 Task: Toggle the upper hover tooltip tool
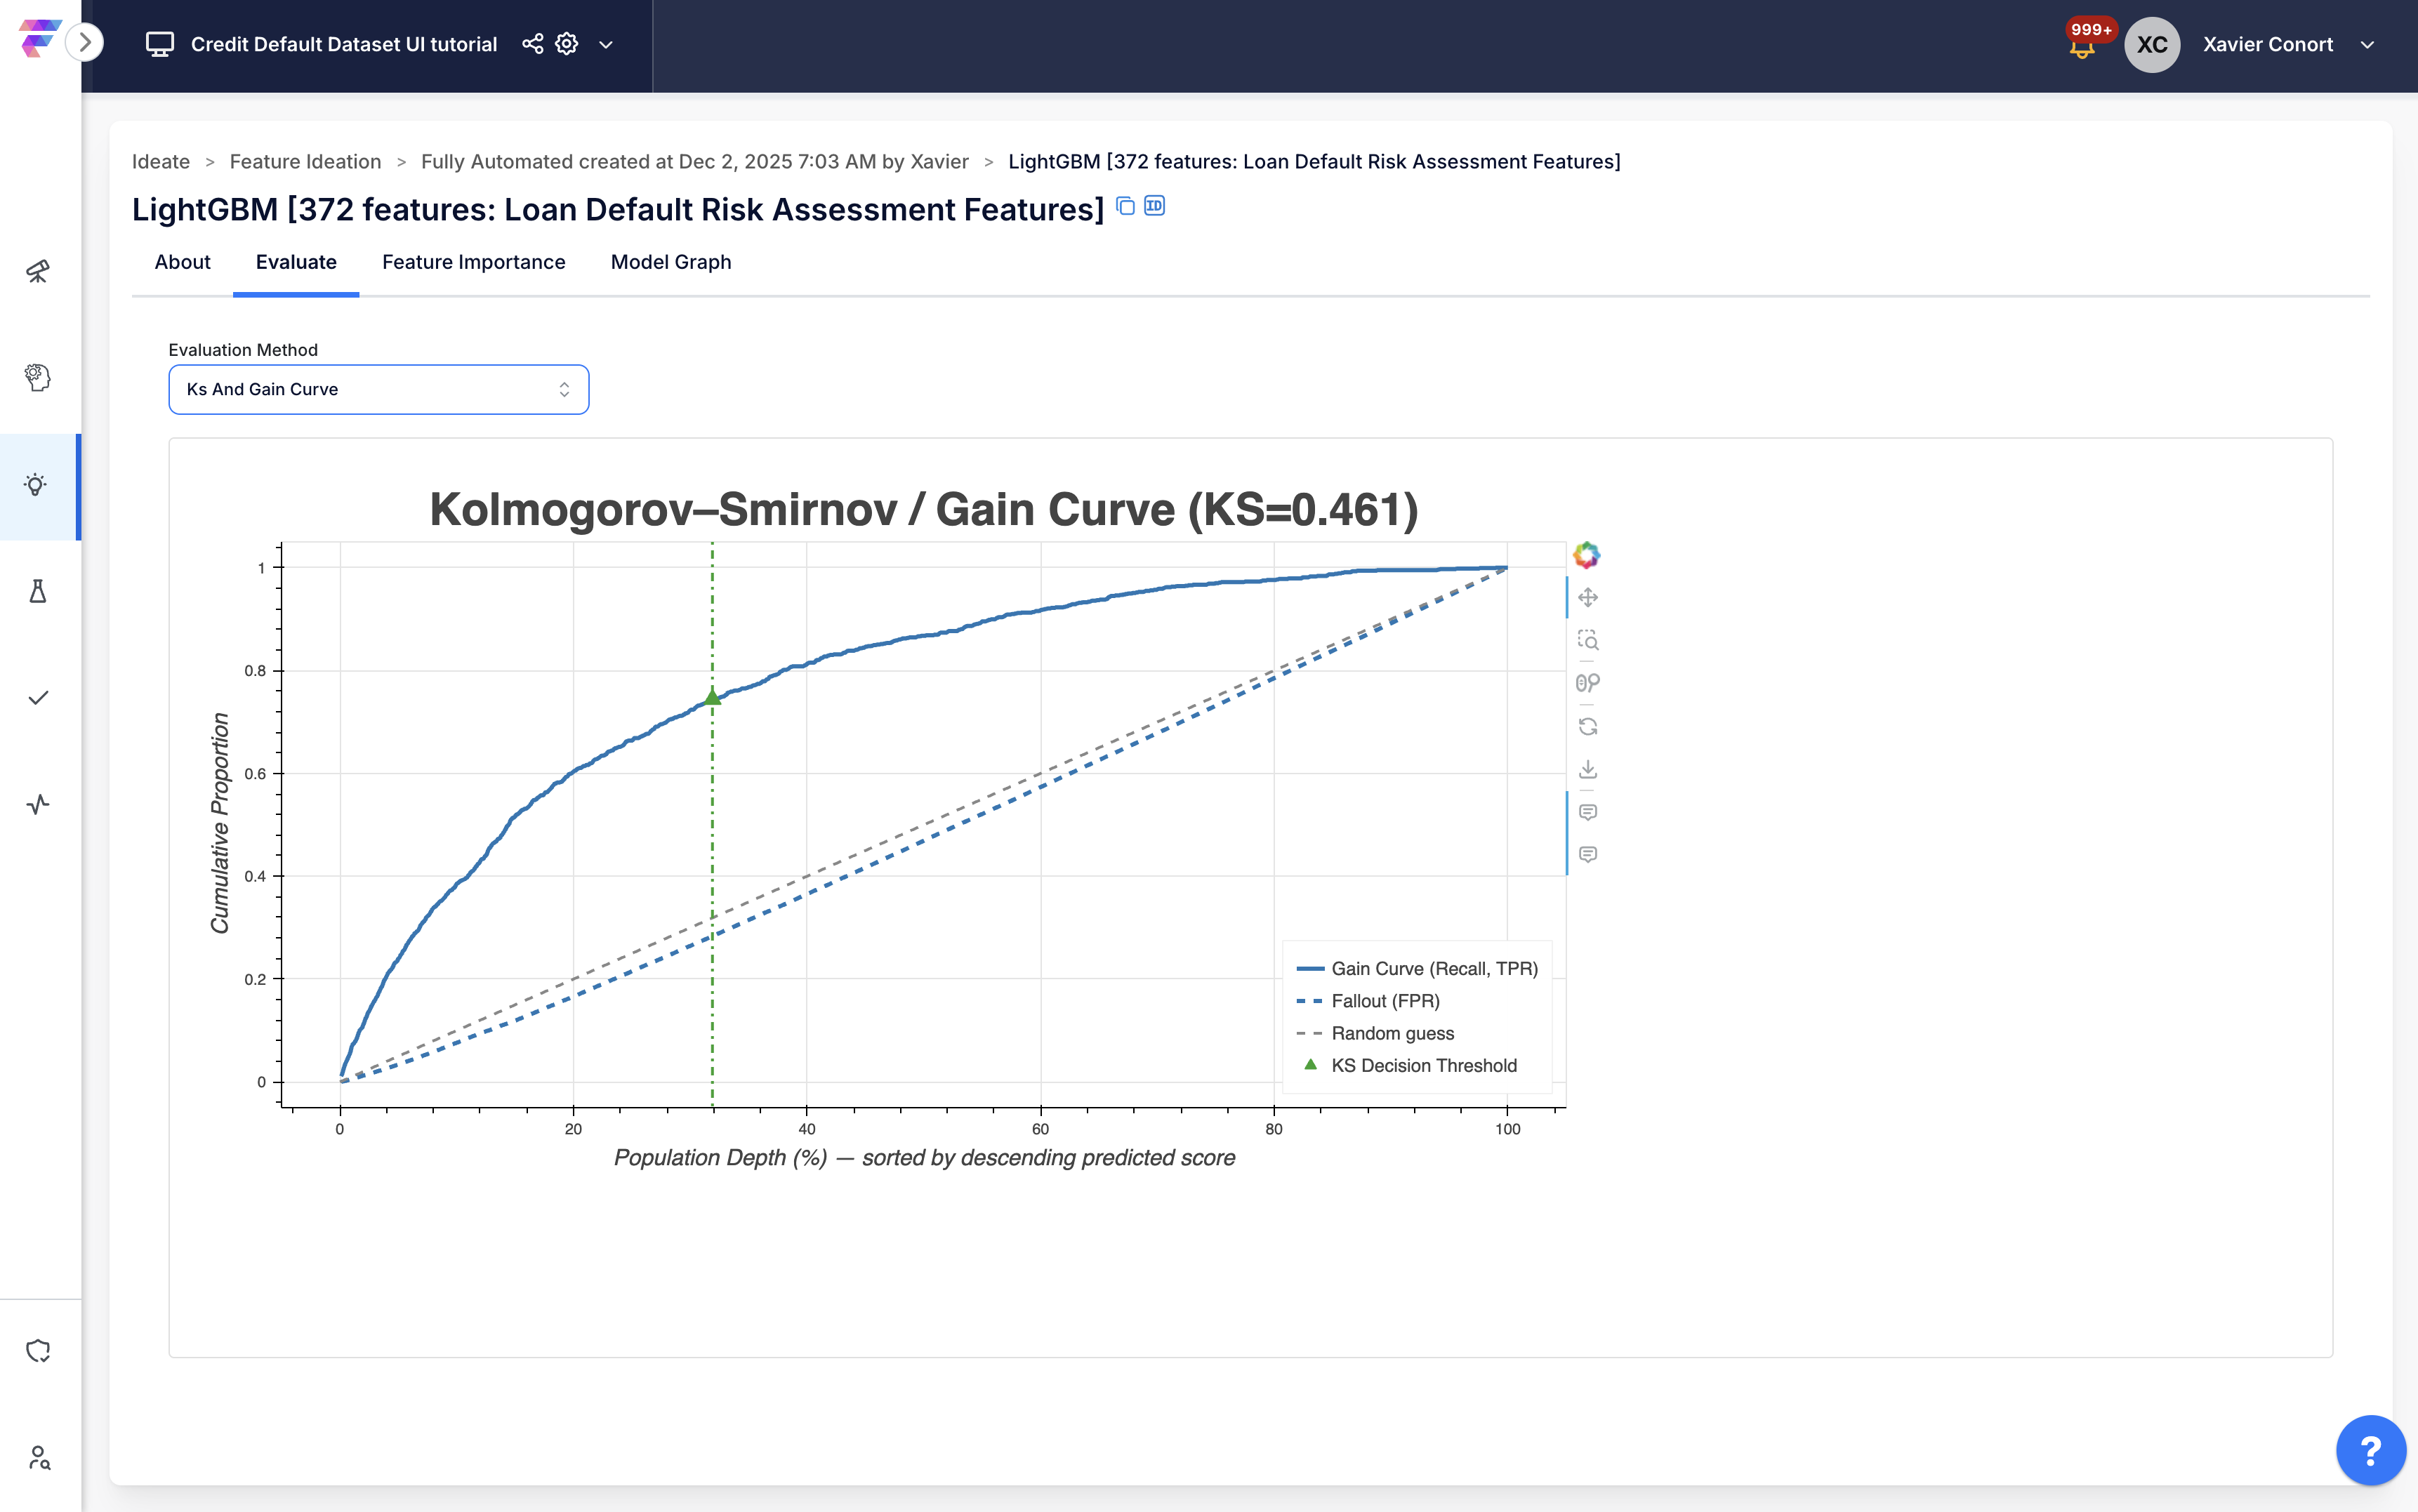(x=1587, y=812)
